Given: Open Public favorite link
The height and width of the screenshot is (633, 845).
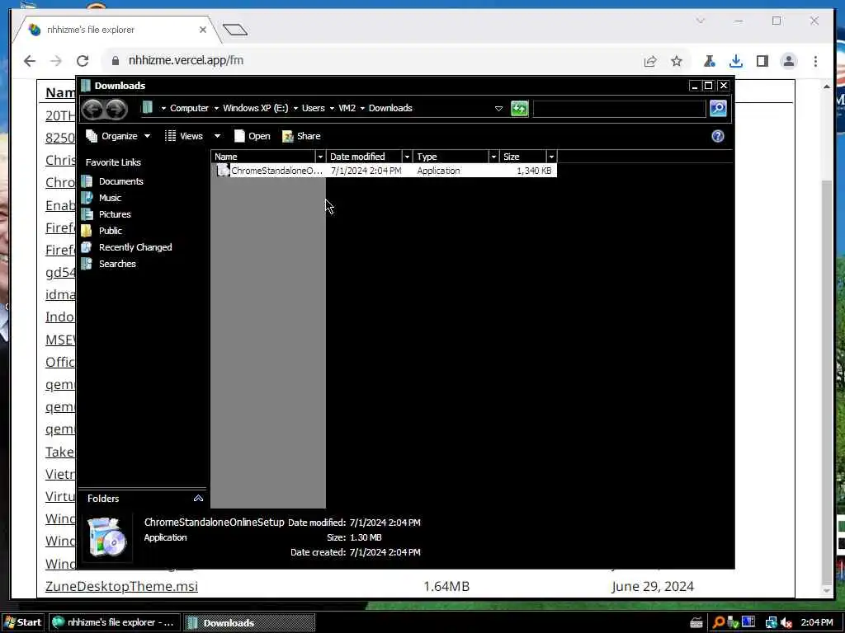Looking at the screenshot, I should click(x=110, y=231).
